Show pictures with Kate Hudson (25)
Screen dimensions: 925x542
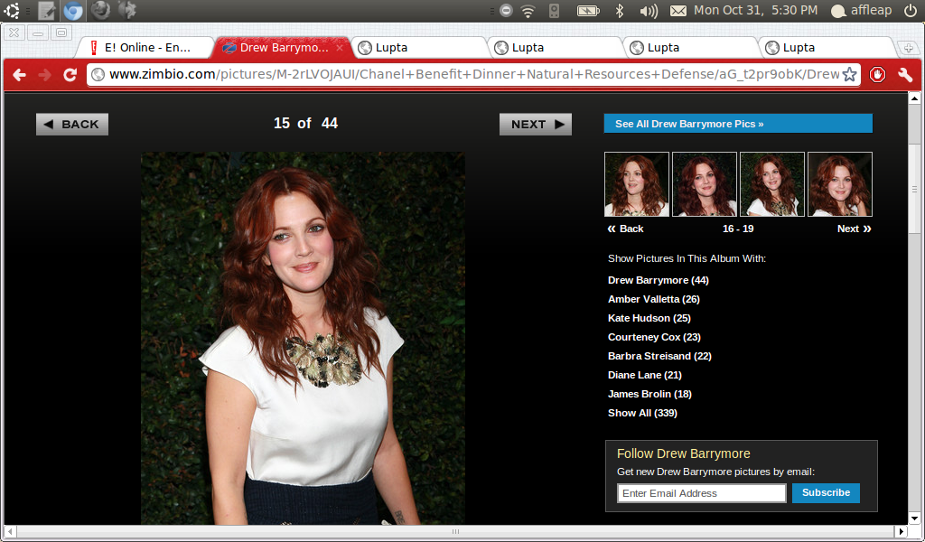click(x=649, y=318)
